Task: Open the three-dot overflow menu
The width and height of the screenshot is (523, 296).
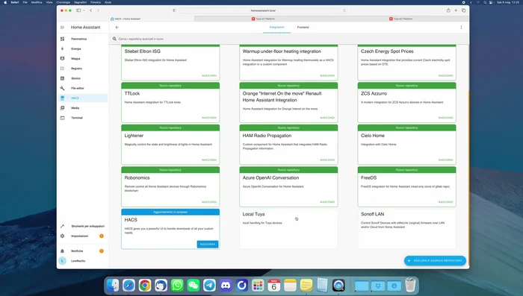Action: point(461,28)
